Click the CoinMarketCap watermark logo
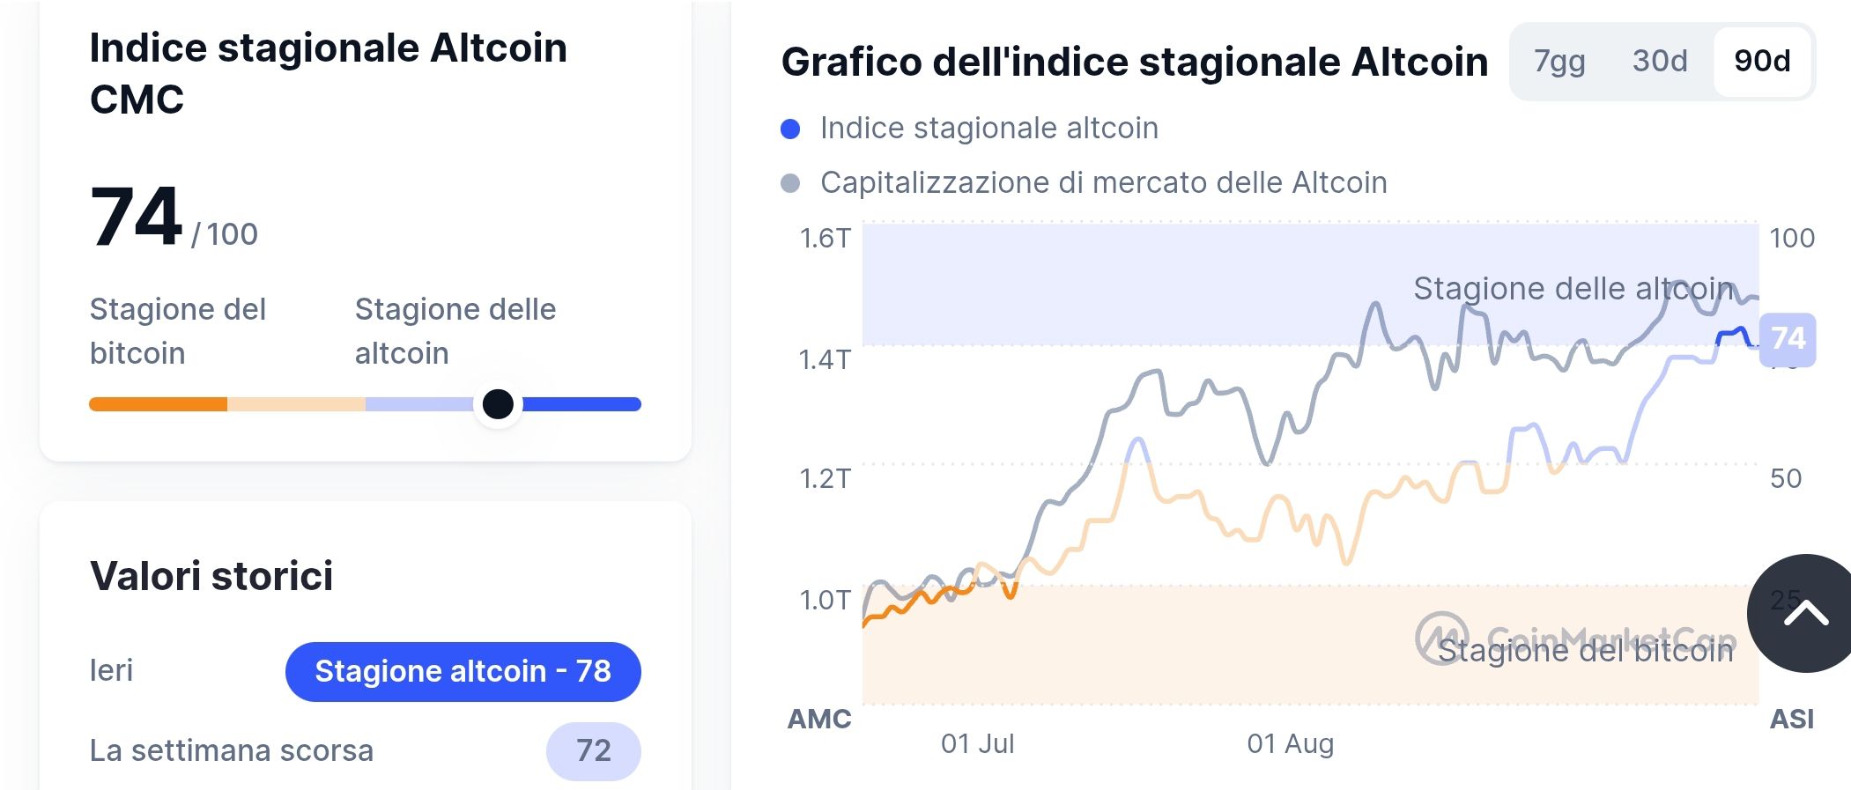This screenshot has height=790, width=1851. pyautogui.click(x=1441, y=638)
